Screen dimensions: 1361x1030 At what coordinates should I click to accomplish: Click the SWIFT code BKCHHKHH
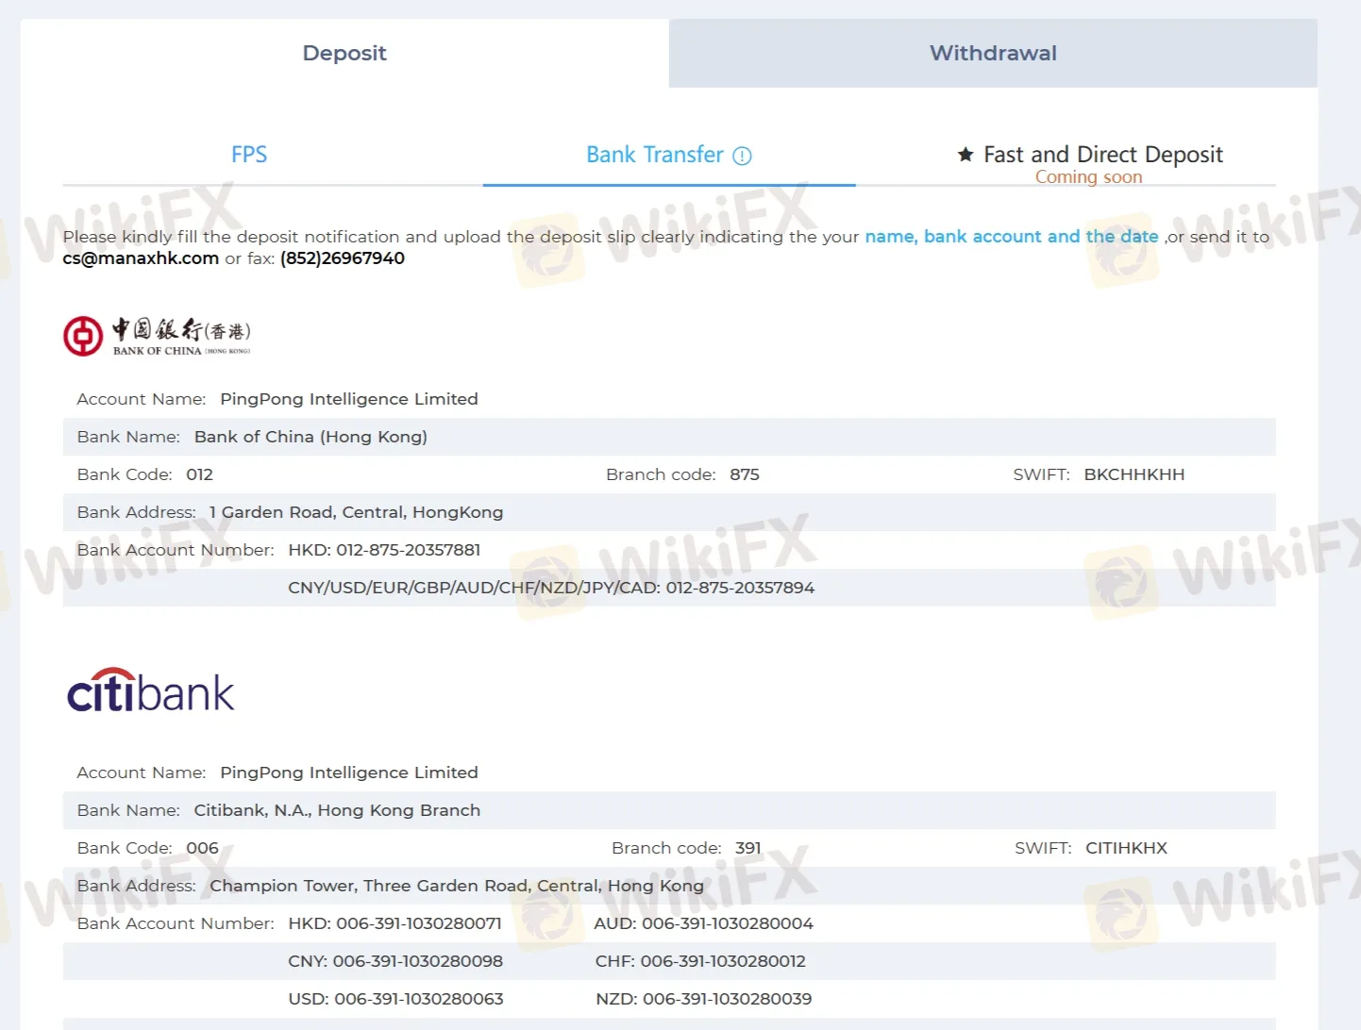[1134, 474]
